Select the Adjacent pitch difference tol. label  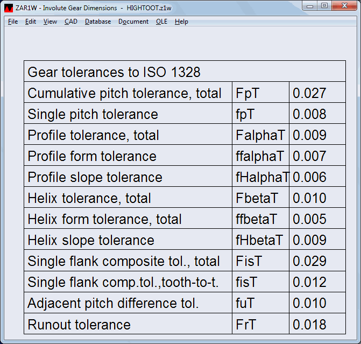pyautogui.click(x=113, y=303)
